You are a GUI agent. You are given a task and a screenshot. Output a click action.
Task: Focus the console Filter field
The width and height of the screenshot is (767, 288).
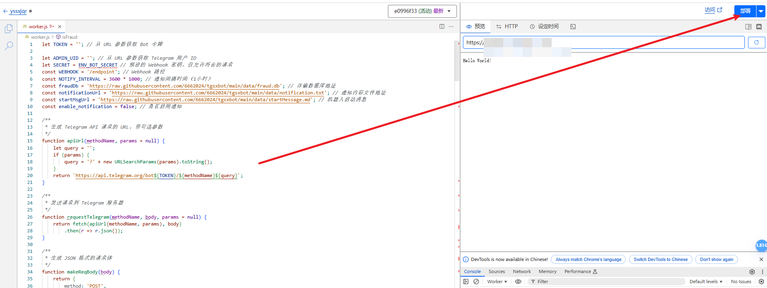click(607, 282)
